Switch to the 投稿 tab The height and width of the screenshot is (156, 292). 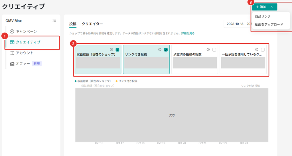[x=73, y=24]
